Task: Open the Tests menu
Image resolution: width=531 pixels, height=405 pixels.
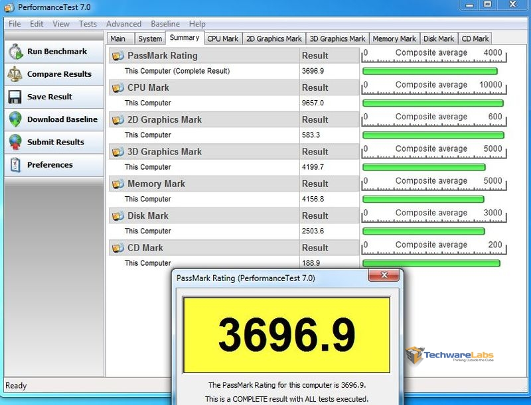Action: 88,24
